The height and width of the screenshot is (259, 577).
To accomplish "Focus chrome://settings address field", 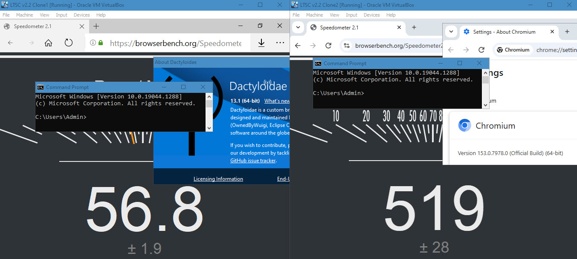I will (x=556, y=50).
